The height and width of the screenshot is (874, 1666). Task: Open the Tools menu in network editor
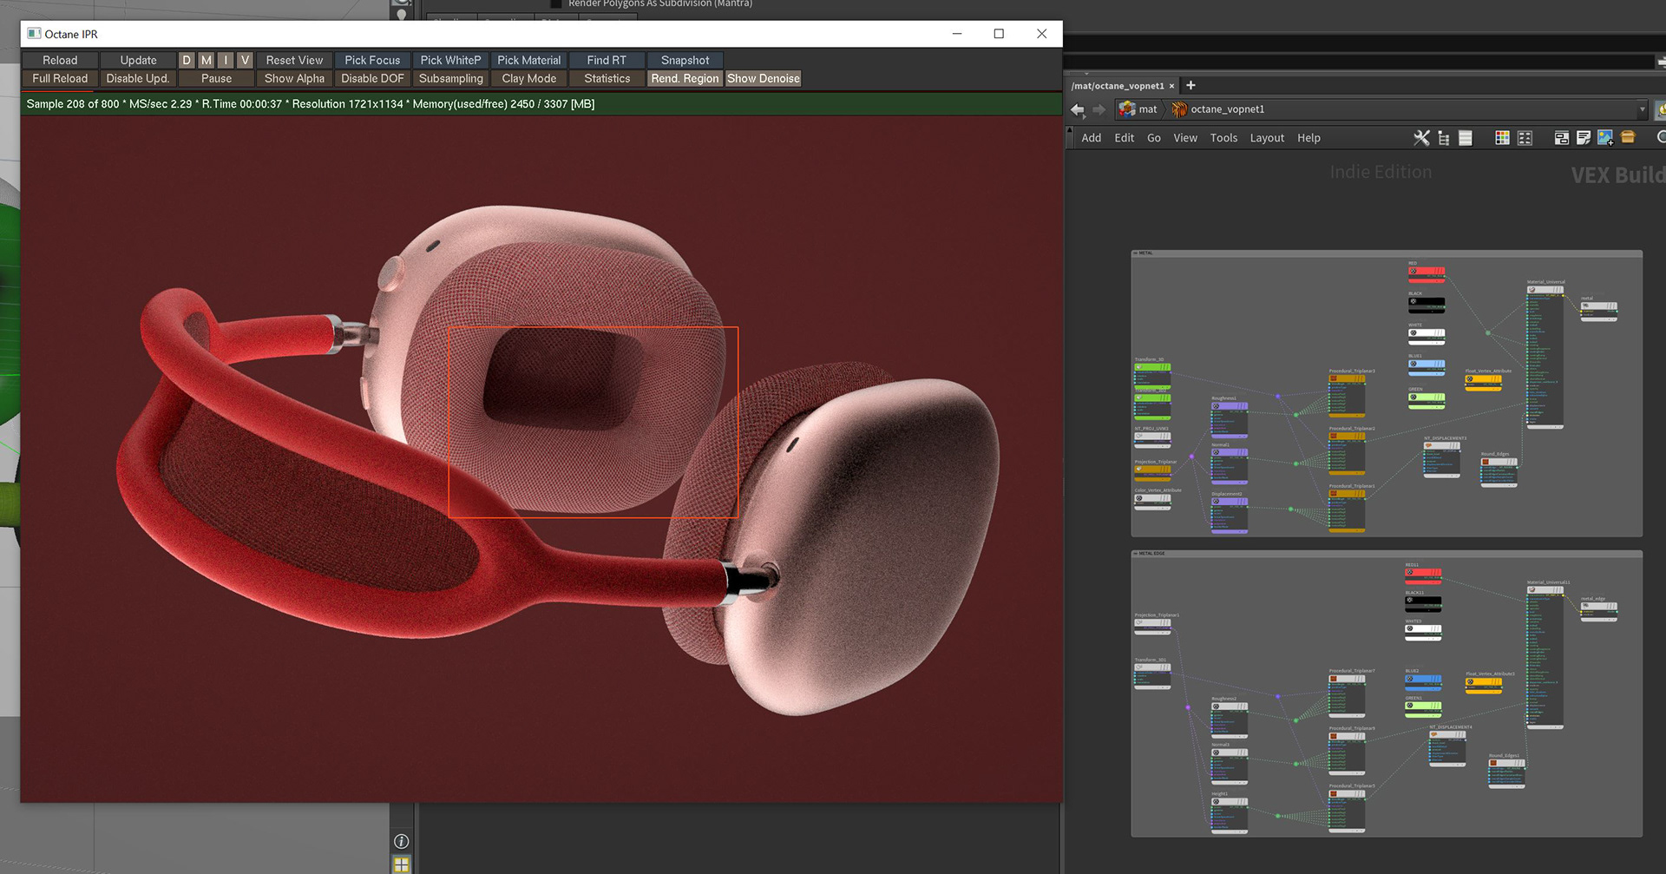pos(1223,138)
